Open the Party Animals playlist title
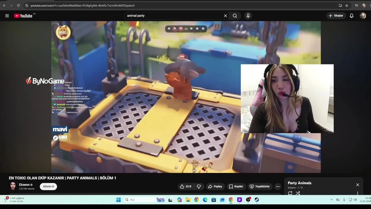 tap(299, 183)
